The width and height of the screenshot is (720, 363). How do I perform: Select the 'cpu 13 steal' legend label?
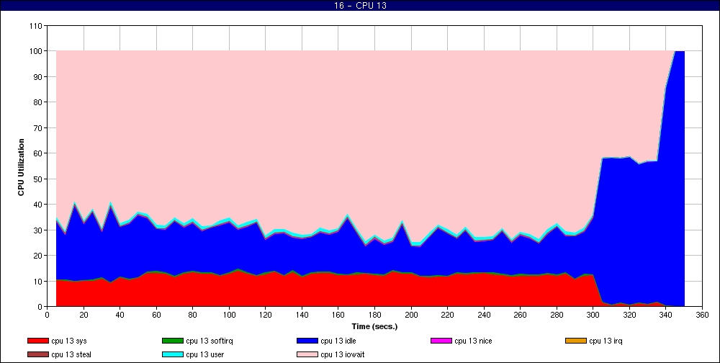[x=71, y=355]
